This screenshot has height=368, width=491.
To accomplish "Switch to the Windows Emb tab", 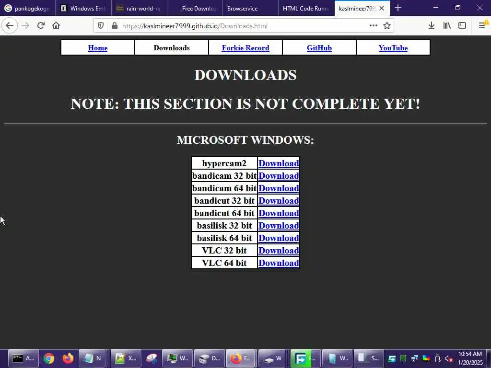I will 83,9.
